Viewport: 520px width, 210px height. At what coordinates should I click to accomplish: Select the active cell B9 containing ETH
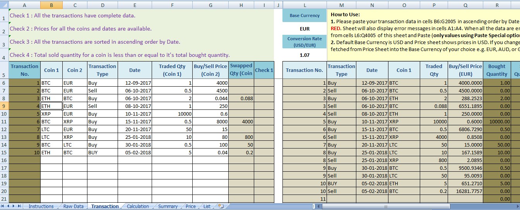51,106
